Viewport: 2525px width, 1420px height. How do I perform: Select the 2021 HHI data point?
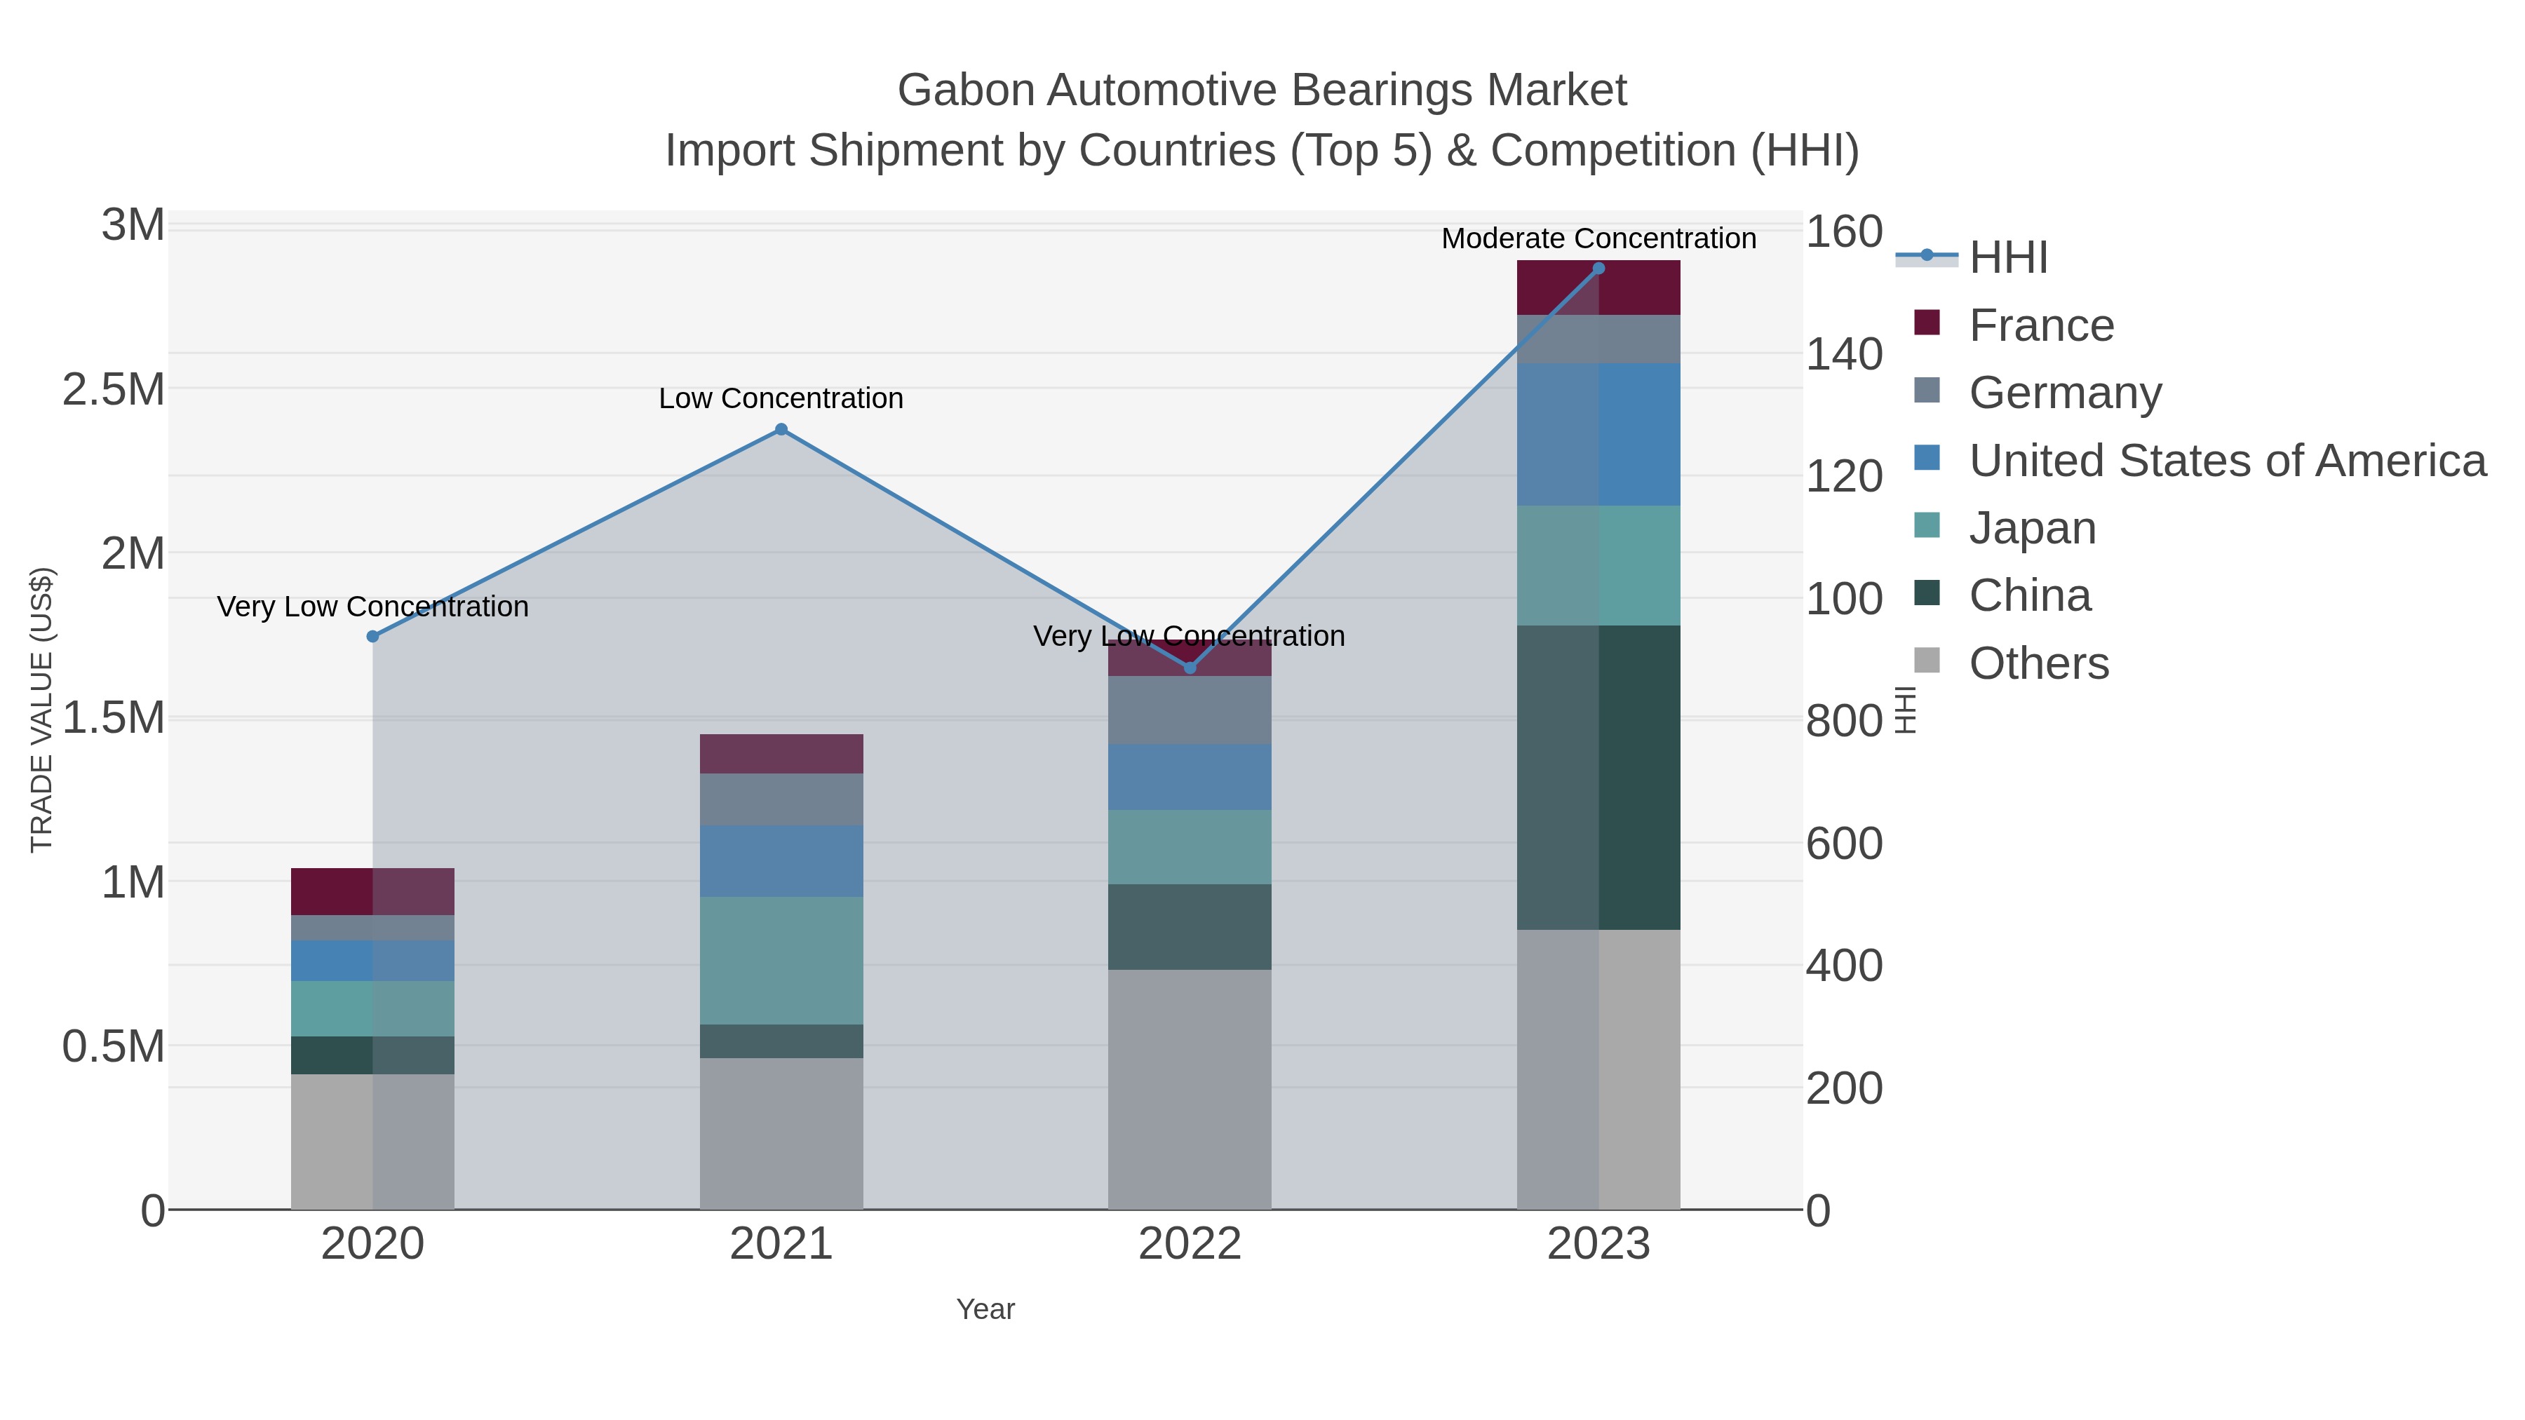tap(781, 429)
